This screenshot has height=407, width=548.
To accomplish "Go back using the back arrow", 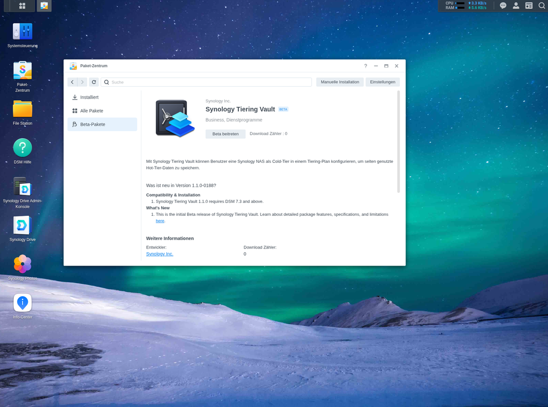I will 72,82.
